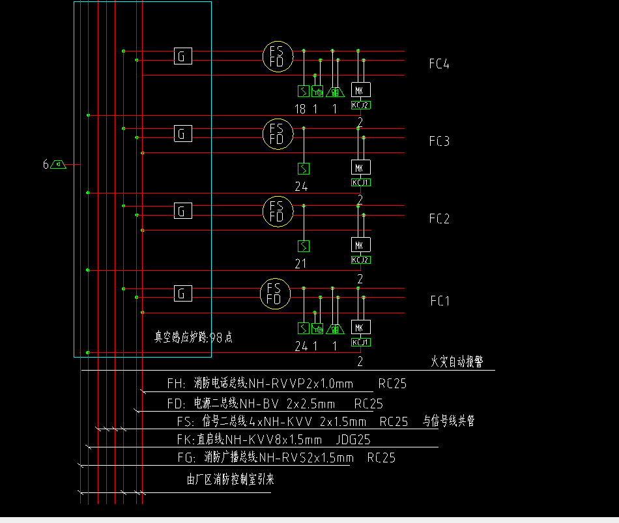Select the alarm sounder symbol in the FC1 row
This screenshot has height=523, width=619.
pyautogui.click(x=335, y=329)
